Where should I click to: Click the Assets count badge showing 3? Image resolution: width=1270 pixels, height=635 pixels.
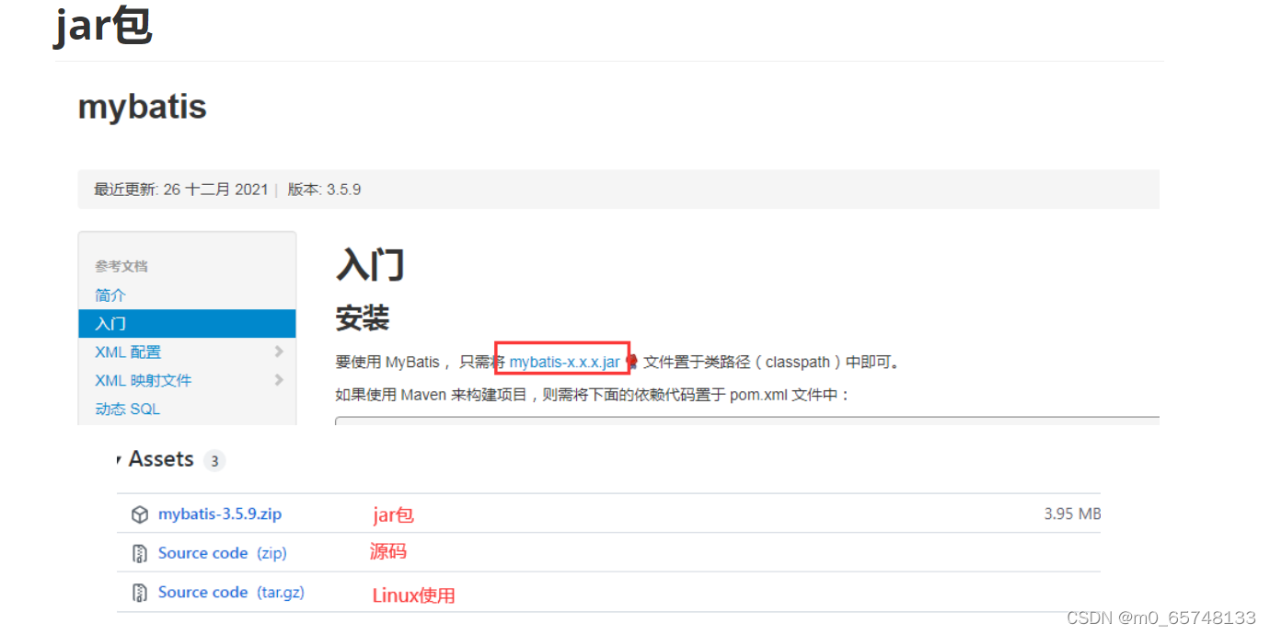coord(214,460)
